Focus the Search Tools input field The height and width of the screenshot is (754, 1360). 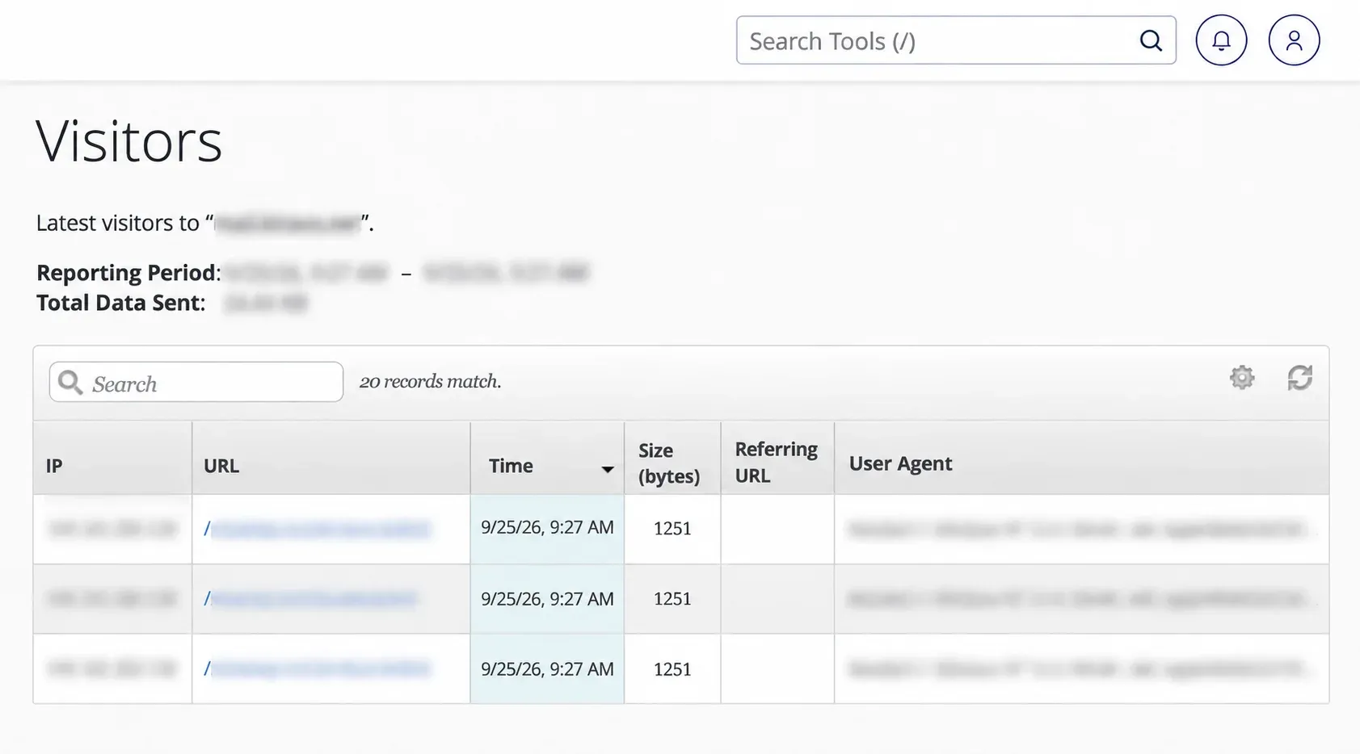tap(956, 40)
